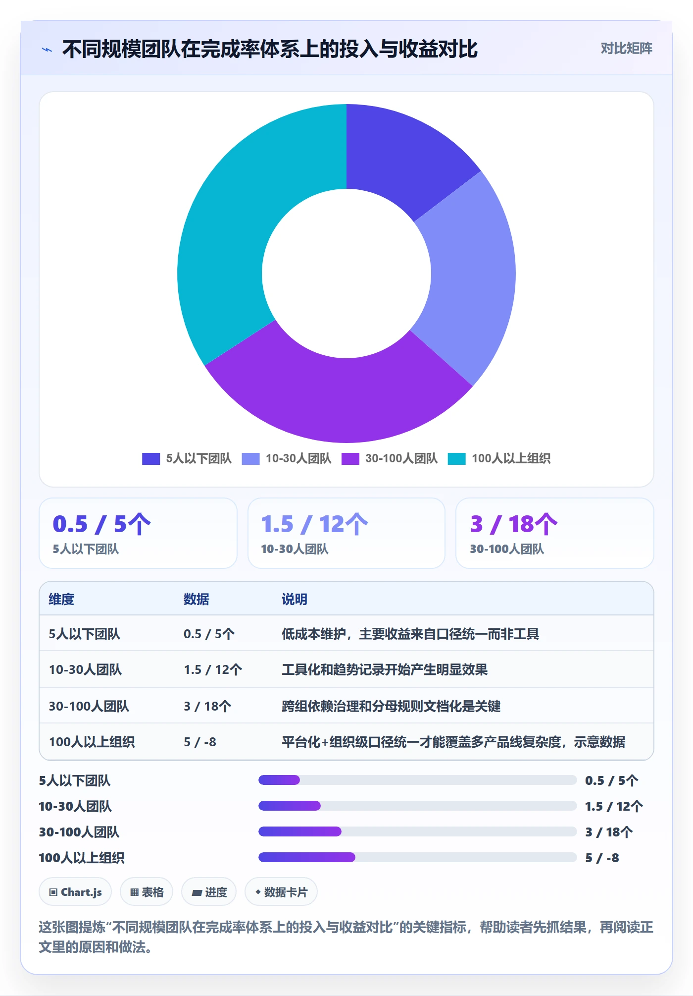This screenshot has height=996, width=693.
Task: Click the 5 / -8 table data cell
Action: click(x=200, y=742)
